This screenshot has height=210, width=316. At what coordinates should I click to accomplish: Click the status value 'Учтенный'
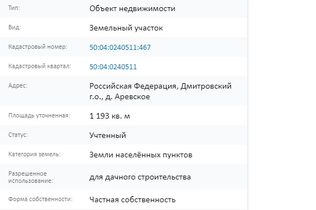point(108,135)
